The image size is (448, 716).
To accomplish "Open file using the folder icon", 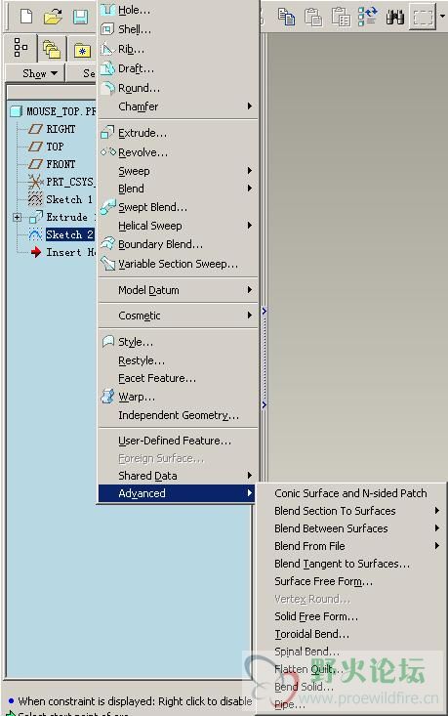I will point(53,17).
